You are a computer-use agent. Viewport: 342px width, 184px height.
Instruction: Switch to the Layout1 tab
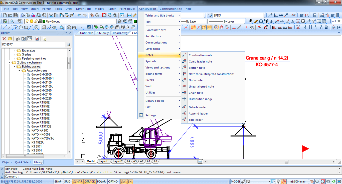pos(104,161)
